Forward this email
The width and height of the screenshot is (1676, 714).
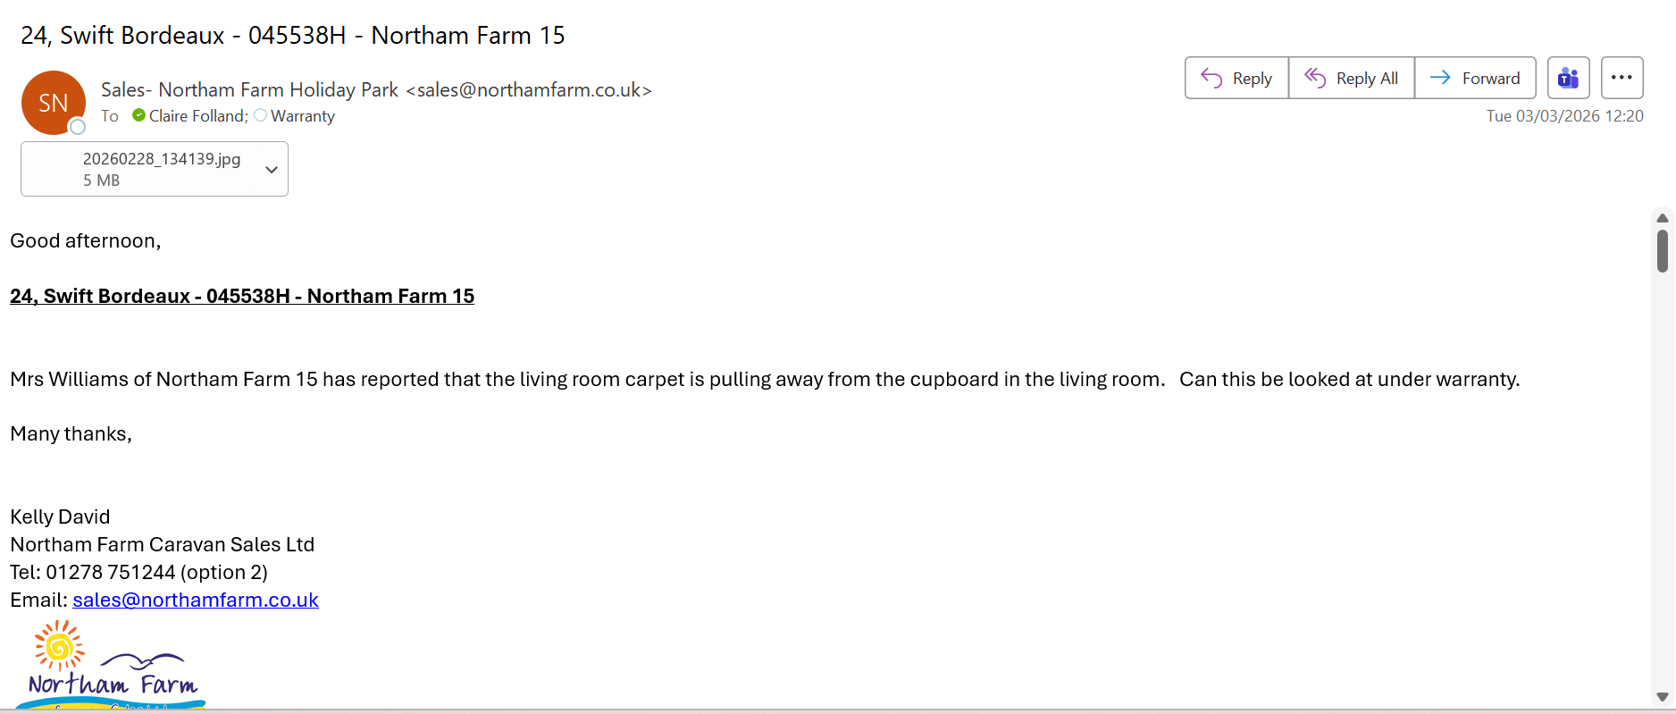click(1475, 79)
